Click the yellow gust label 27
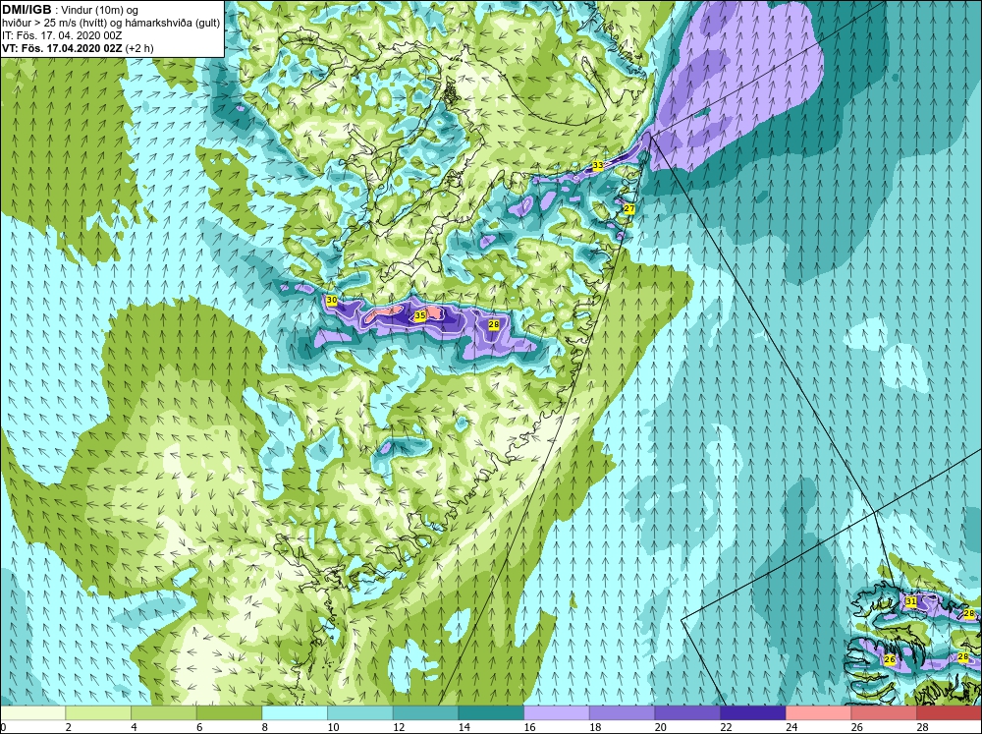Image resolution: width=982 pixels, height=734 pixels. 629,208
